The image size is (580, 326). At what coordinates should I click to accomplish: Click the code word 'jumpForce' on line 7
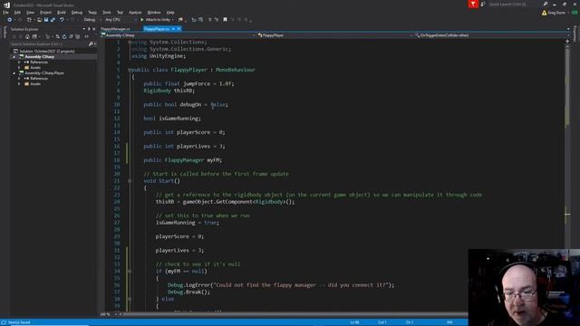point(197,84)
